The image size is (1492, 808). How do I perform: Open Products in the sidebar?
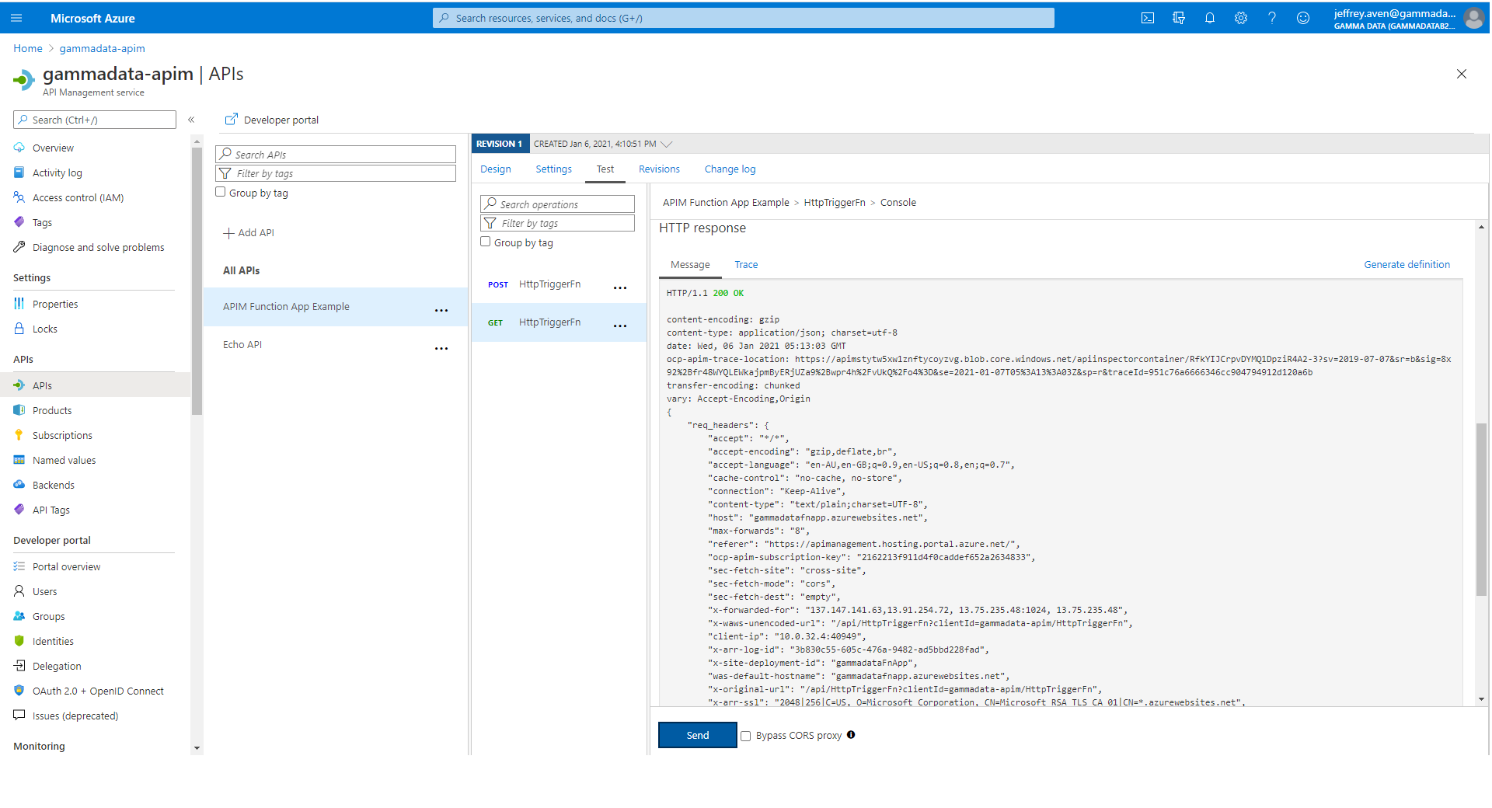point(52,410)
